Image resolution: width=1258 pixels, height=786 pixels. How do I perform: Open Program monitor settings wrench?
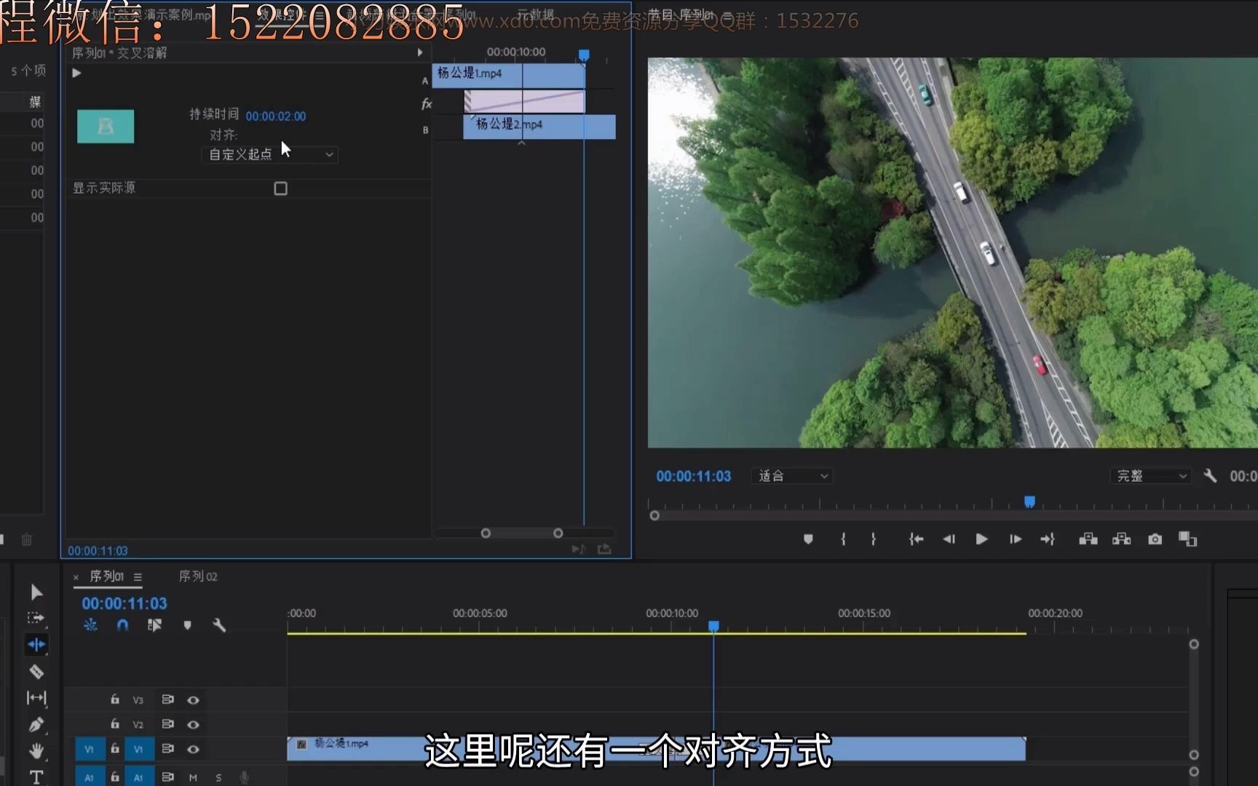coord(1210,475)
